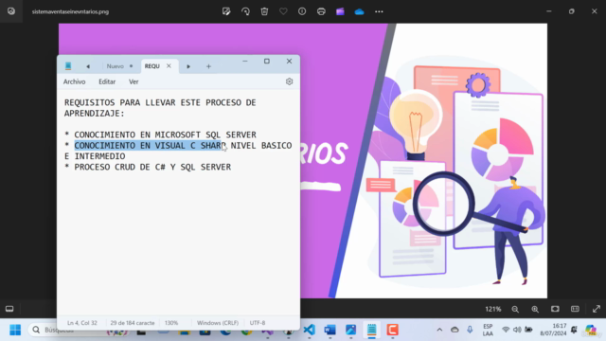Click the UTF-8 encoding status
The image size is (606, 341).
click(258, 323)
